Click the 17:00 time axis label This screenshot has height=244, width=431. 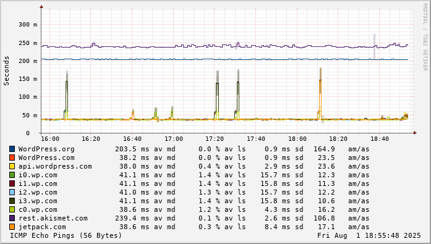pyautogui.click(x=173, y=139)
